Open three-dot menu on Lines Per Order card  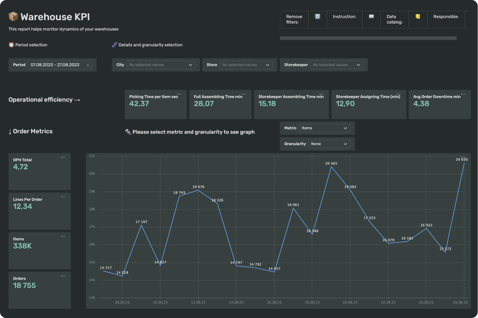pos(63,197)
